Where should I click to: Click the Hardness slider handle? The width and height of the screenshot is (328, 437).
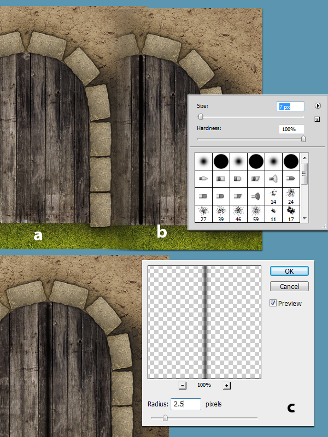[x=303, y=139]
